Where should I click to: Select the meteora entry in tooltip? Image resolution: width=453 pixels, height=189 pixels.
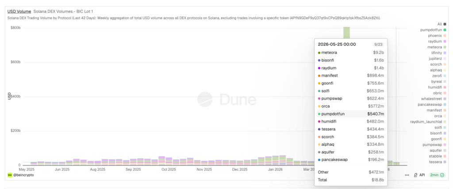coord(351,53)
